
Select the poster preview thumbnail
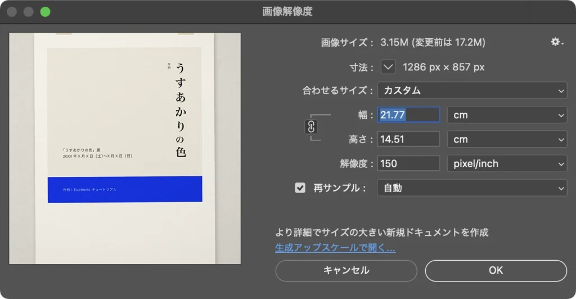[x=125, y=148]
